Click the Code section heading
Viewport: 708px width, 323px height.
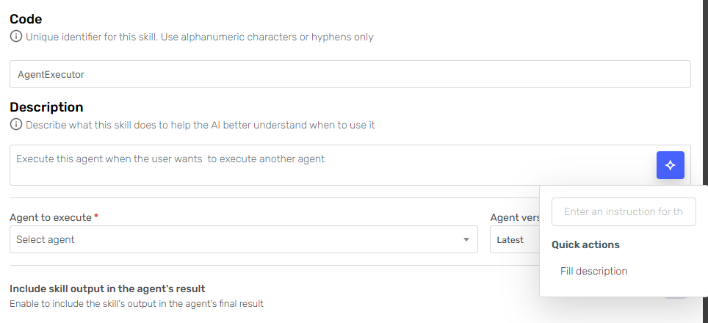pos(26,19)
